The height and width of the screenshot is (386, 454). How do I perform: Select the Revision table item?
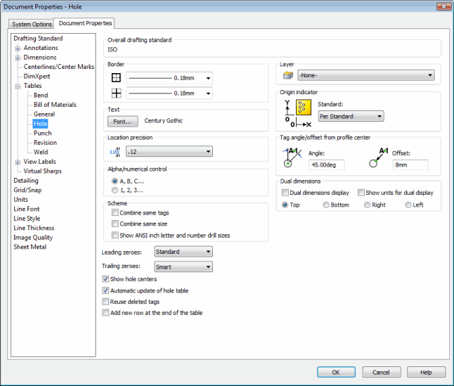click(45, 143)
